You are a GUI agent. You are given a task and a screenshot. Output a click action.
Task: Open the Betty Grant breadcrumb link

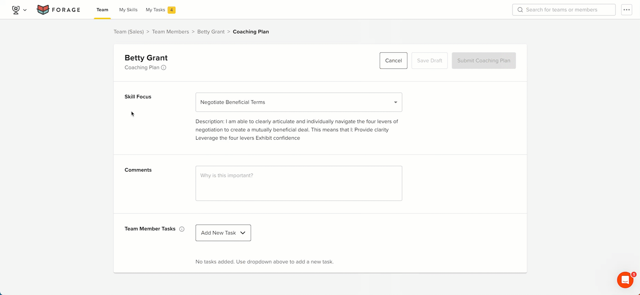pos(211,32)
